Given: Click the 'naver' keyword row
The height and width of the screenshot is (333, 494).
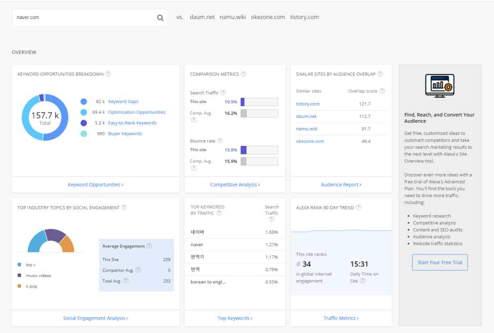Looking at the screenshot, I should pos(235,245).
